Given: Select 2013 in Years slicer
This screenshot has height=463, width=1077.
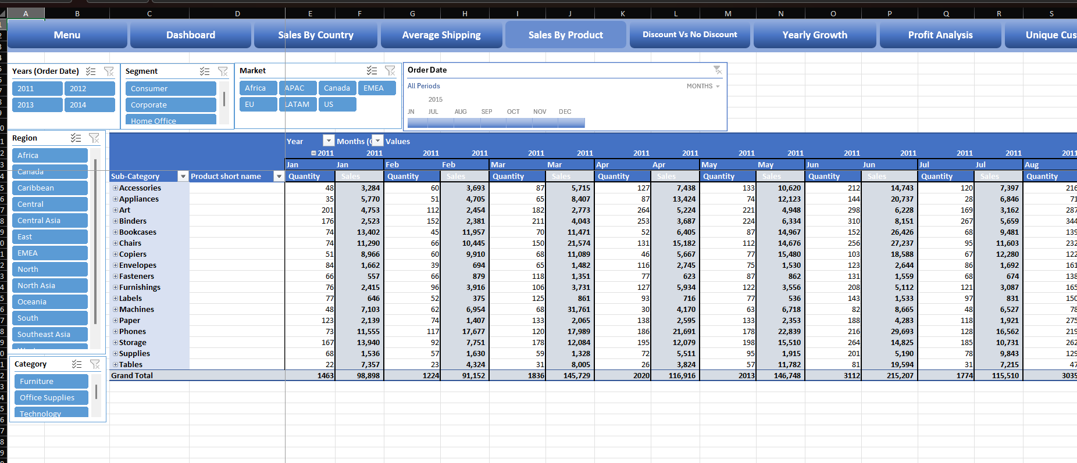Looking at the screenshot, I should point(37,105).
